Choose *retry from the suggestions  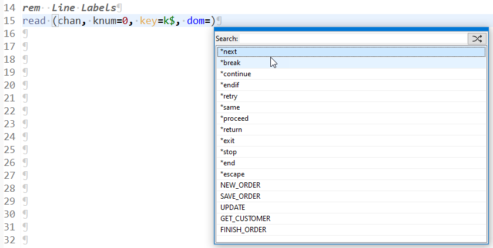tap(229, 96)
